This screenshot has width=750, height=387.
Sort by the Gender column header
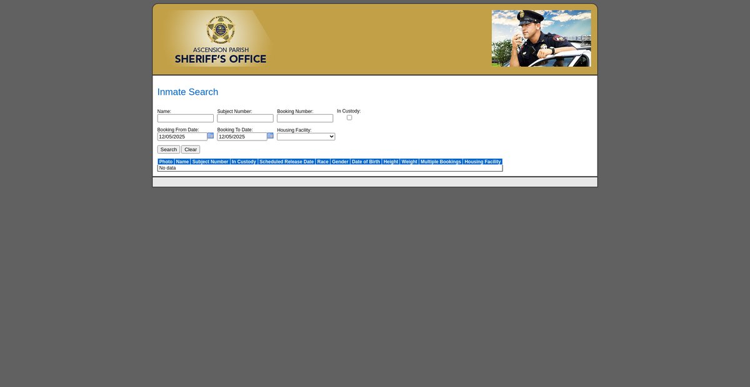click(341, 162)
